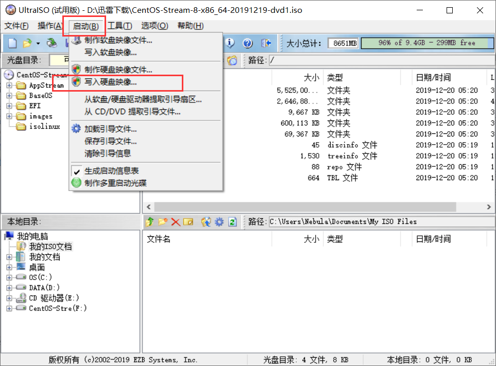This screenshot has width=496, height=366.
Task: Click the green refresh icon in local toolbar
Action: click(232, 222)
